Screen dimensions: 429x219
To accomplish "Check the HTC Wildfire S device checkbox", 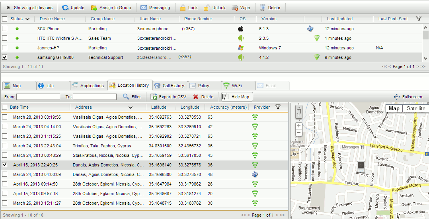I will [x=5, y=38].
